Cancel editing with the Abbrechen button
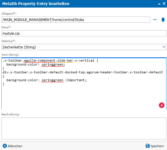 click(13, 146)
